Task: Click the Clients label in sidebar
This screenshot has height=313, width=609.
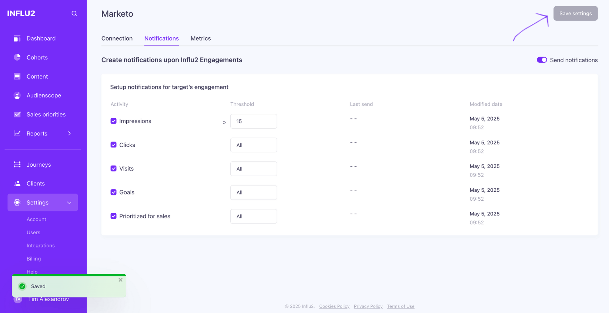Action: point(36,183)
